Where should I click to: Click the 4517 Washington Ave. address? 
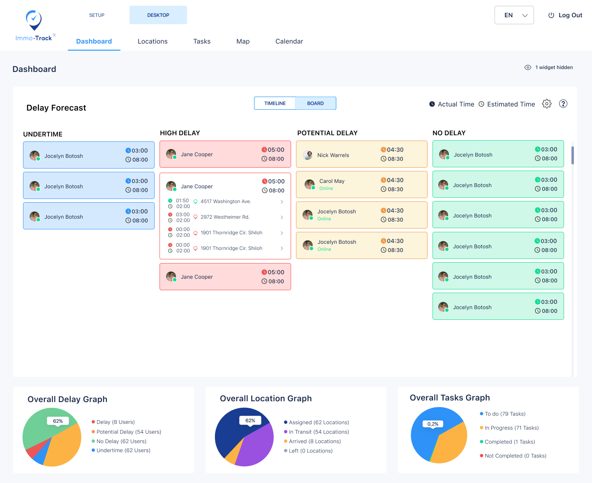click(226, 201)
